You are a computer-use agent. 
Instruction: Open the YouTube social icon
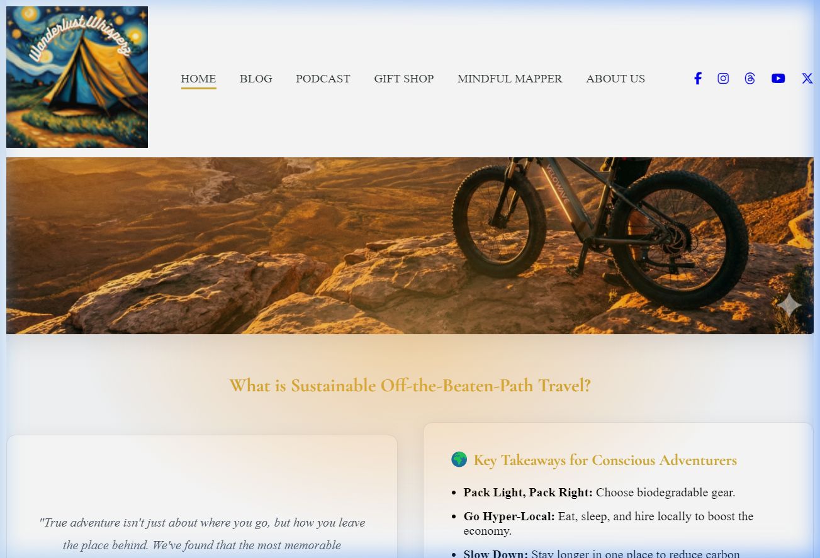[x=778, y=79]
